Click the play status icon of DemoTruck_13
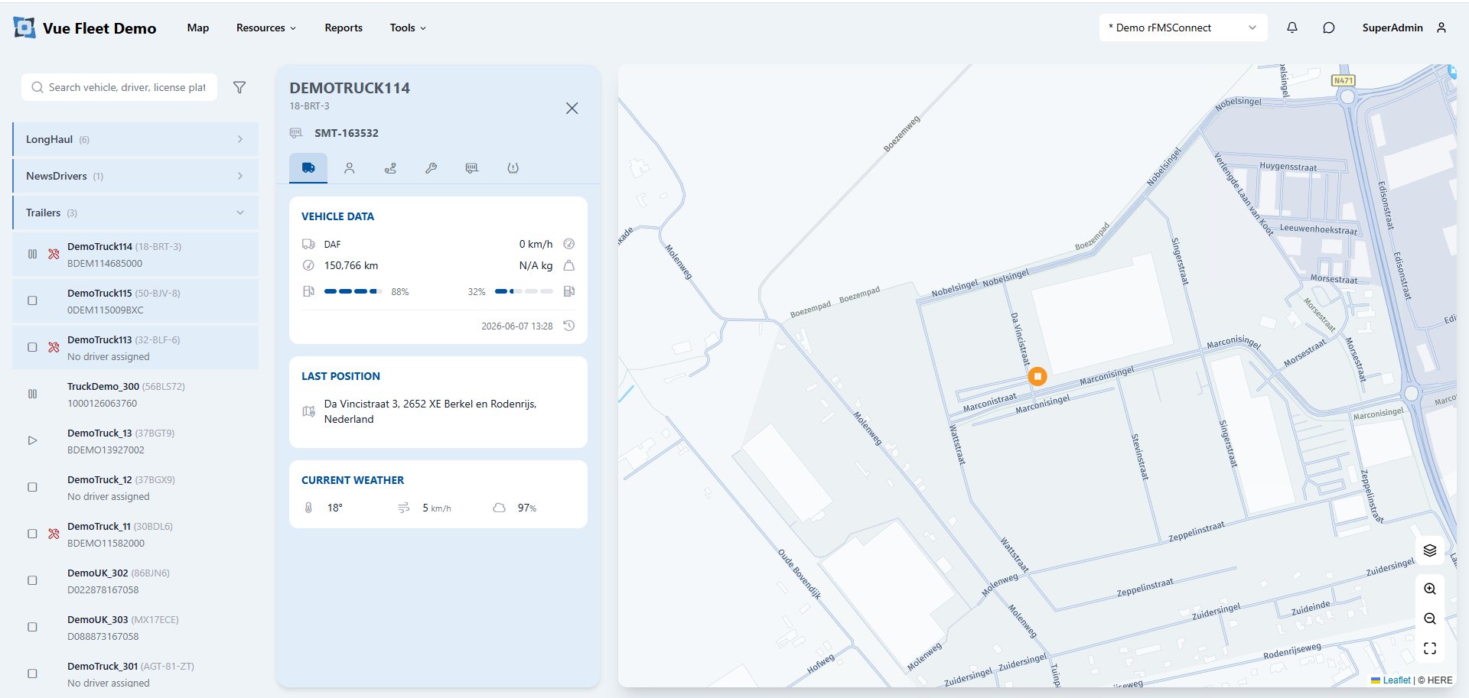The image size is (1469, 698). [x=32, y=440]
